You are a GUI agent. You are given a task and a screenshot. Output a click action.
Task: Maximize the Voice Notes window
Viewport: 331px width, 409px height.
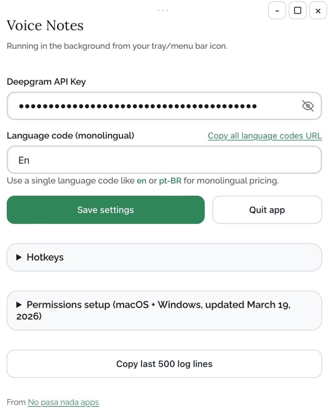(x=297, y=11)
